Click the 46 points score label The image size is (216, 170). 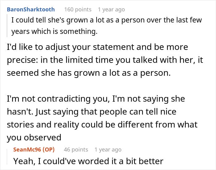click(76, 149)
